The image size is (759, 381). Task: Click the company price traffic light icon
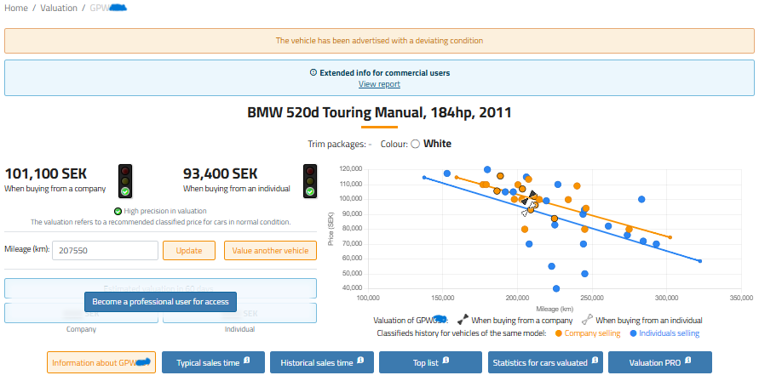[x=125, y=179]
